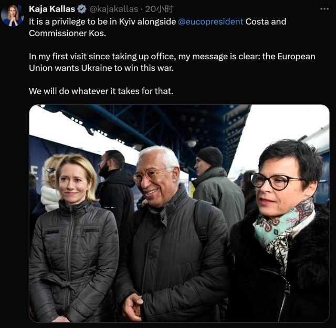Open the three-dot more options menu

tap(324, 9)
